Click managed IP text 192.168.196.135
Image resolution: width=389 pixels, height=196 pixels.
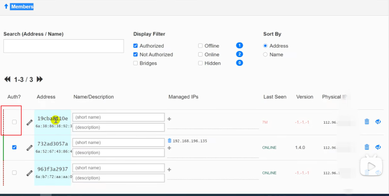[x=190, y=141]
